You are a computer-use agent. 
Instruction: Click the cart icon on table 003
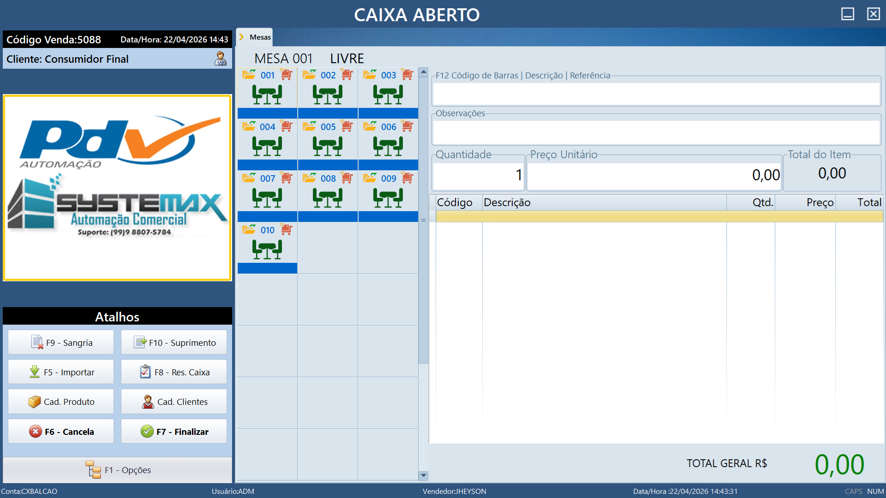(x=407, y=74)
